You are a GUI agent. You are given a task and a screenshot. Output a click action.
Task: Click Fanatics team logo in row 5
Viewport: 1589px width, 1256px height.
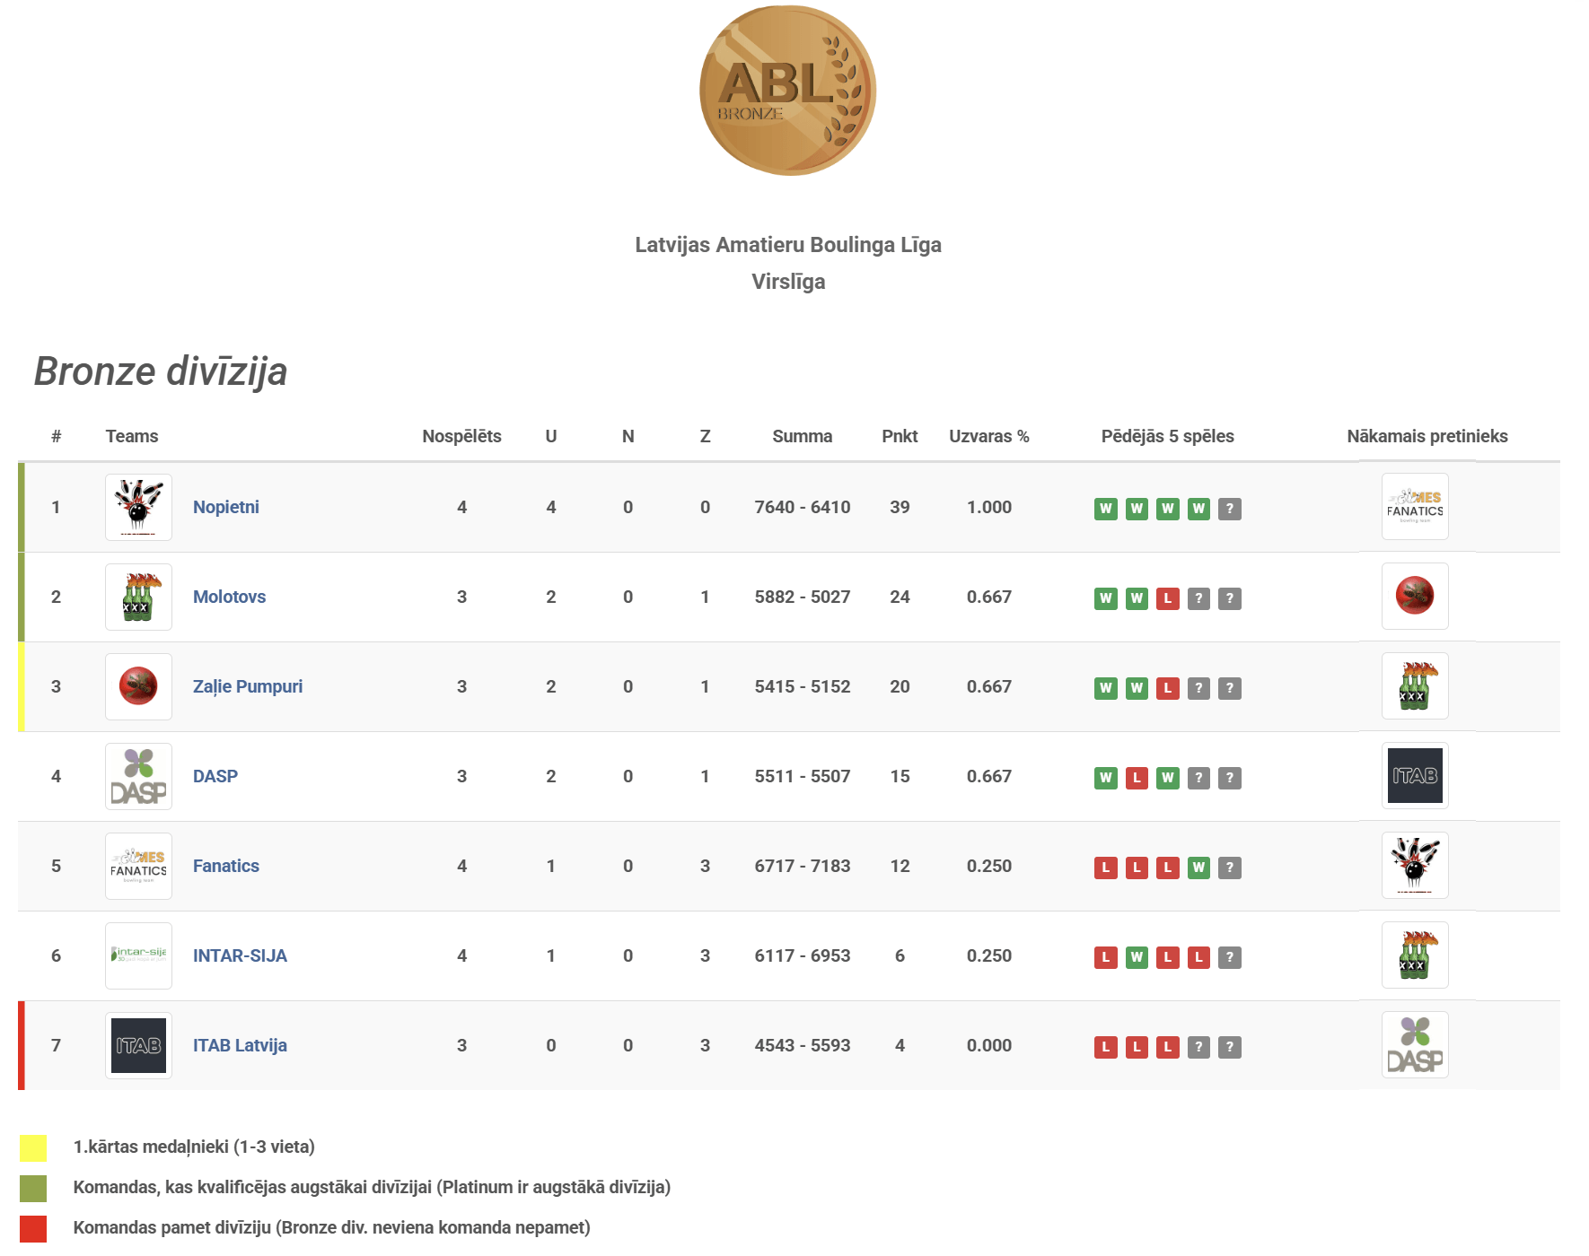coord(138,866)
